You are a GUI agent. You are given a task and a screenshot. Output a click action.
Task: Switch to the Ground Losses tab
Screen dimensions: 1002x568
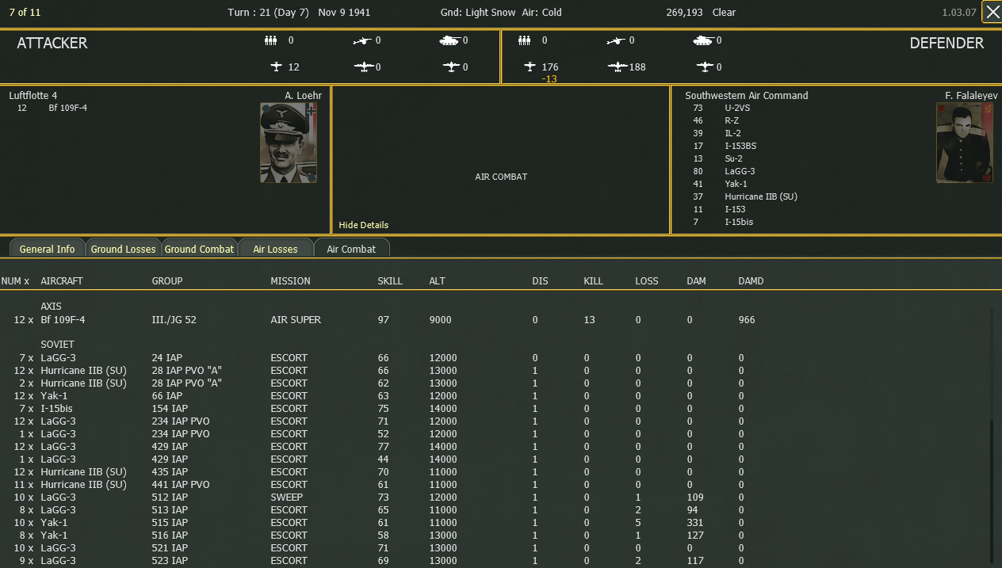123,249
